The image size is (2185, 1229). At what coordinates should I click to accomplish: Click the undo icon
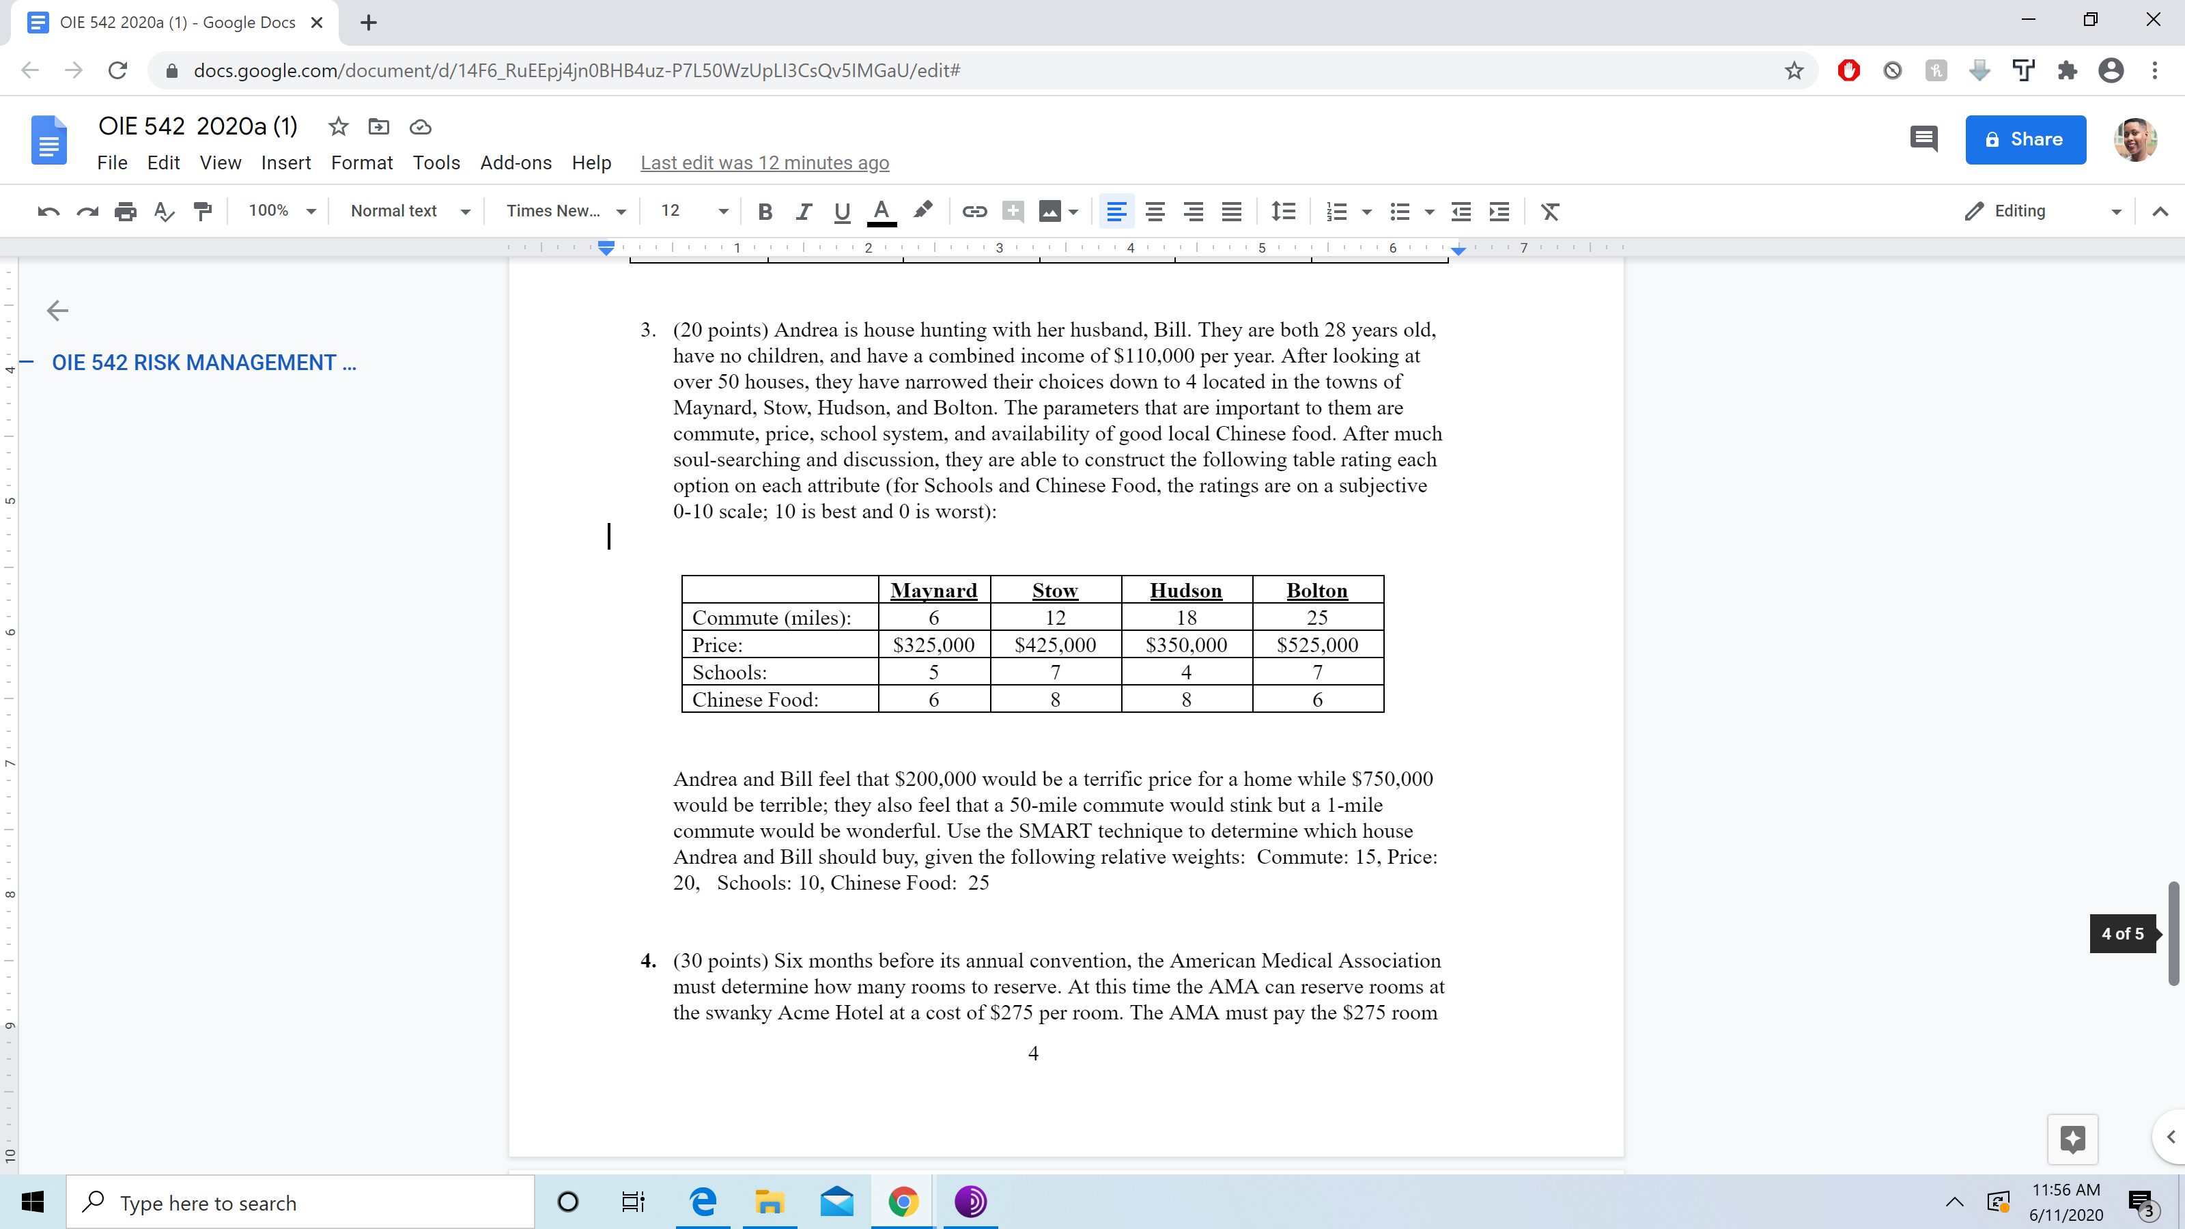tap(48, 211)
